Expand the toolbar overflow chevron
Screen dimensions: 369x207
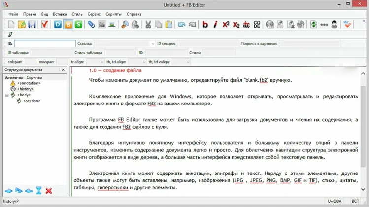click(364, 21)
